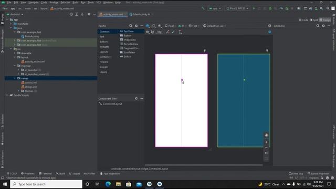Expand the drawable folder
Viewport: 336px width, 189px height.
tap(15, 53)
